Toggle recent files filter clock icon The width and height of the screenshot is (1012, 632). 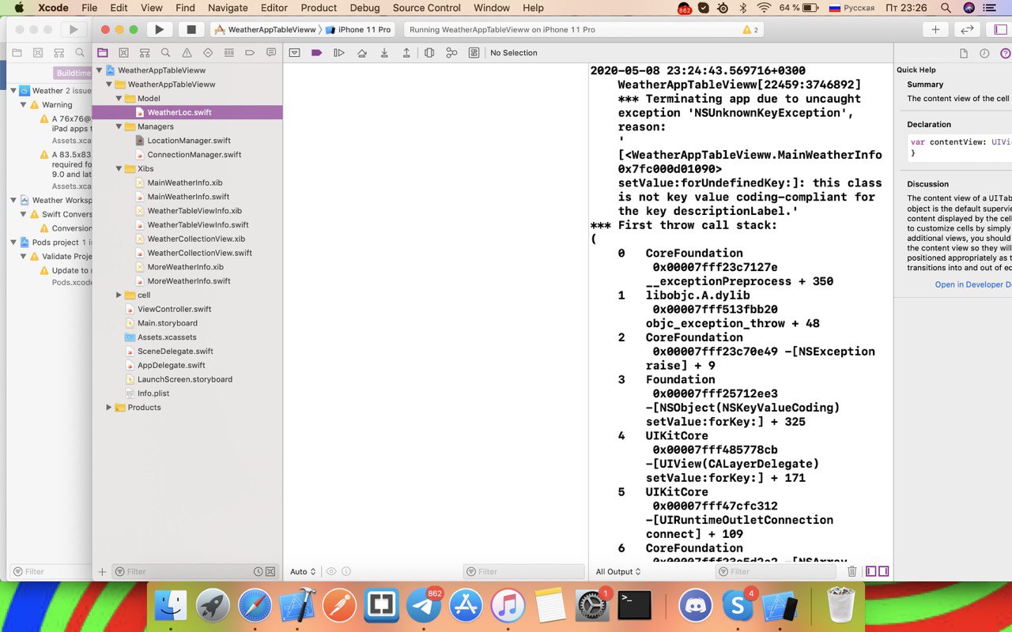tap(258, 571)
